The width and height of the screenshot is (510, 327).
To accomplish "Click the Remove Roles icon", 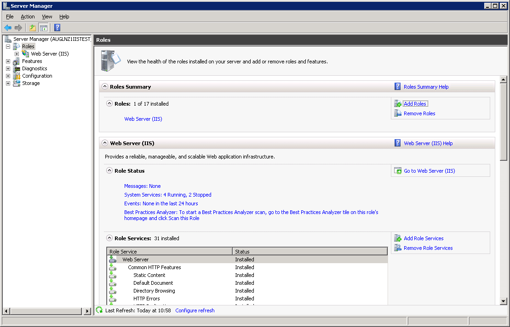I will [x=398, y=113].
